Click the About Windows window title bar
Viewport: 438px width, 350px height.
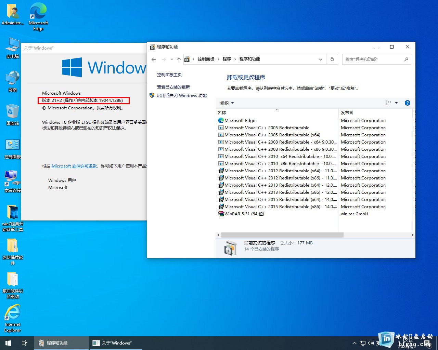click(x=84, y=48)
